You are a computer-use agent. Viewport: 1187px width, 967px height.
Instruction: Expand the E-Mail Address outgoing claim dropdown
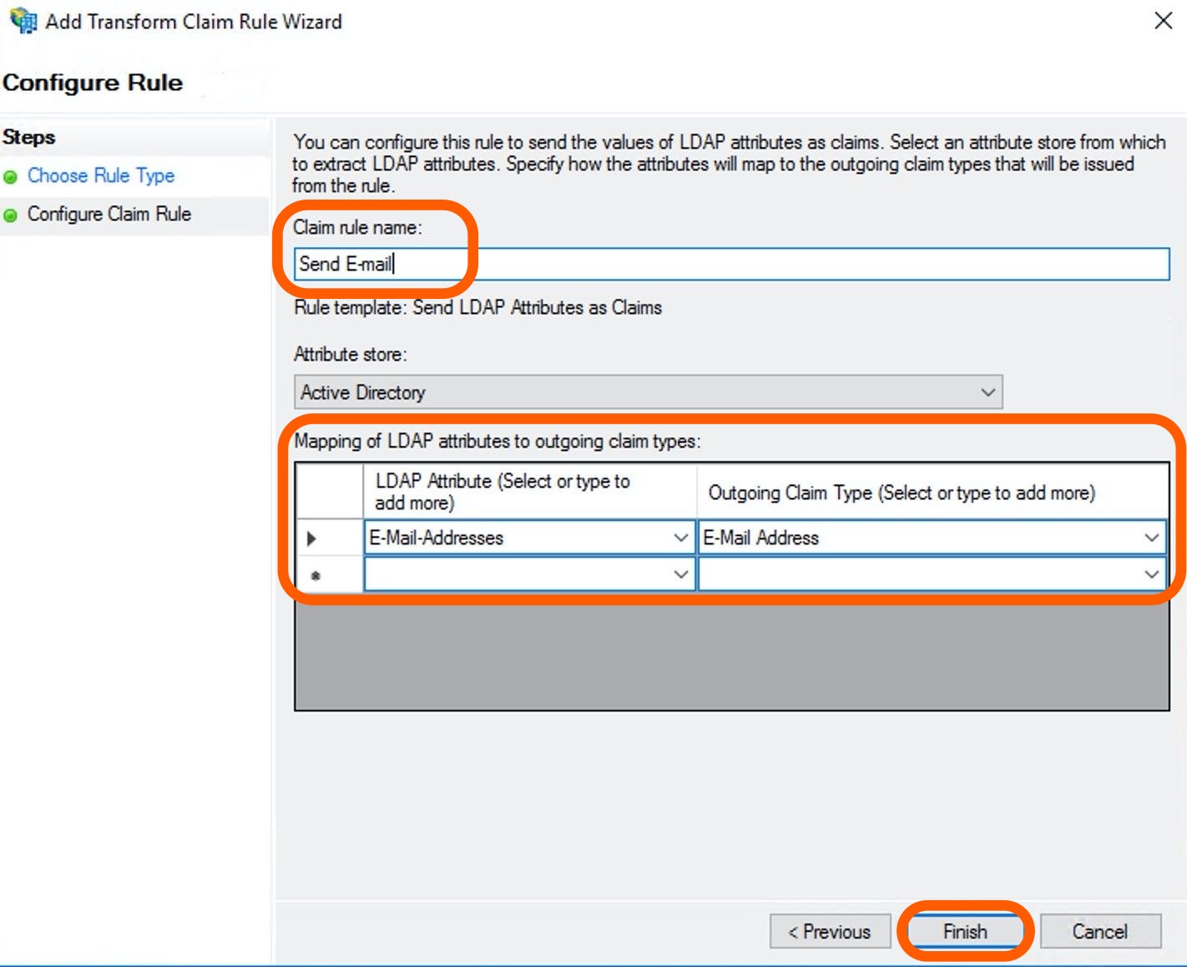click(1151, 539)
